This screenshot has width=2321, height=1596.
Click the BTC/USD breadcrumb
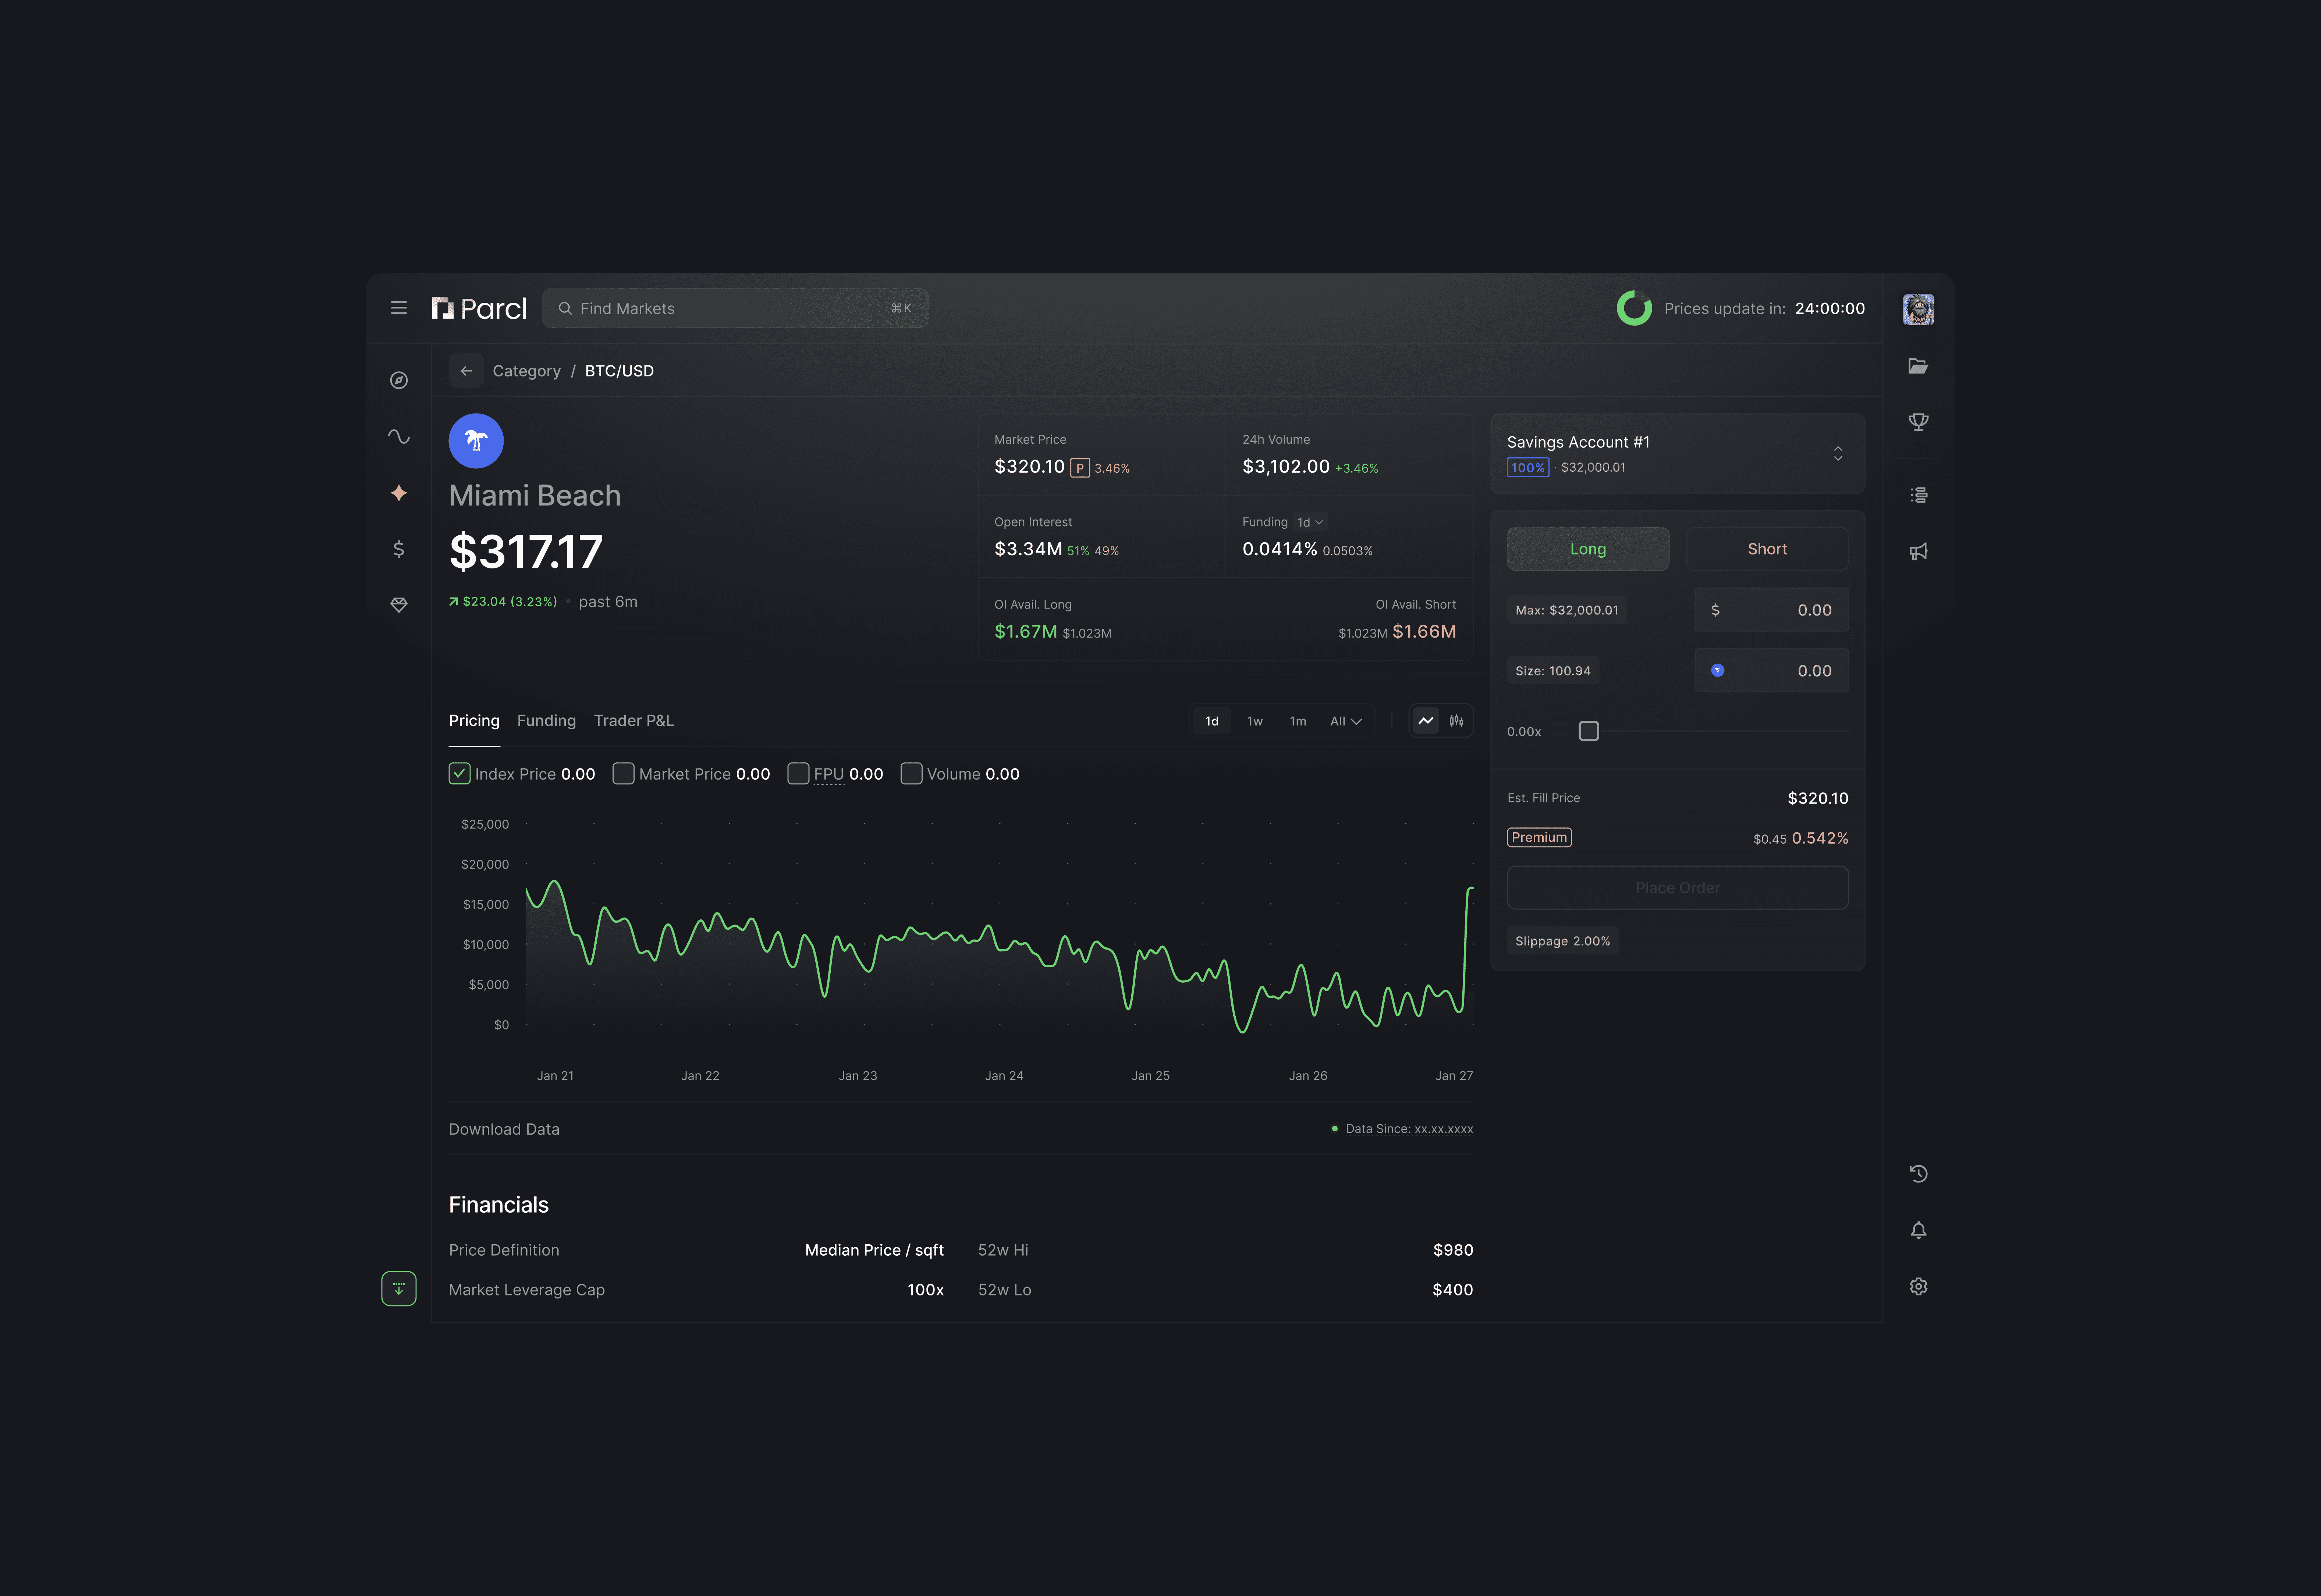coord(619,371)
